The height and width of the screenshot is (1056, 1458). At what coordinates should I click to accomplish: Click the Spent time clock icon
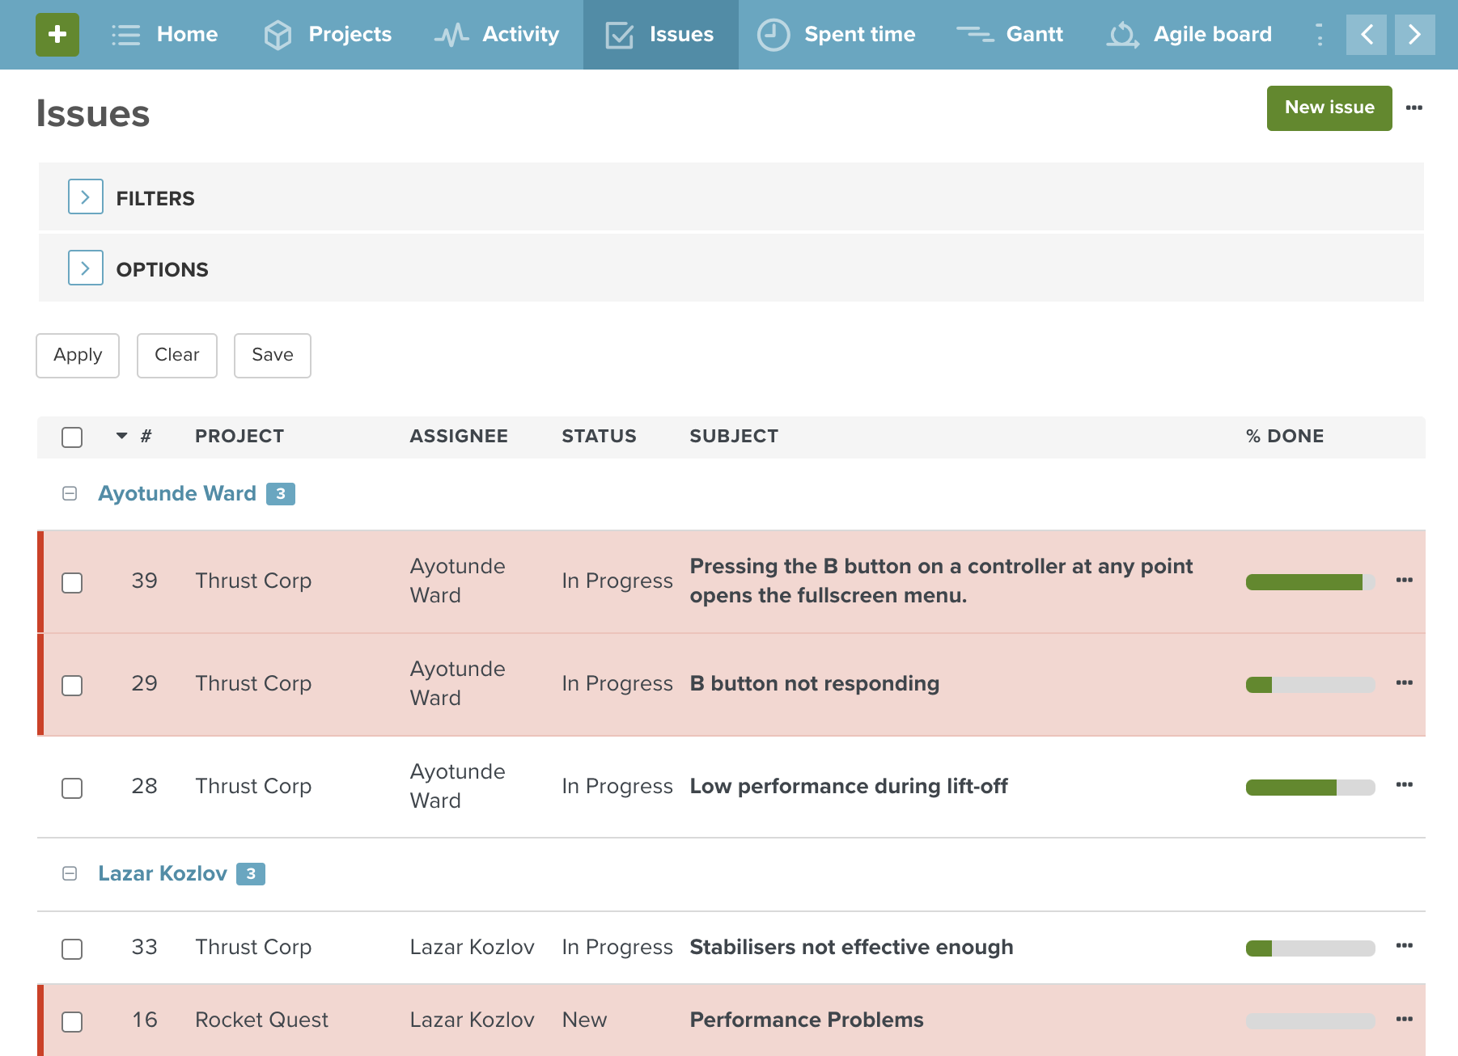pos(774,35)
